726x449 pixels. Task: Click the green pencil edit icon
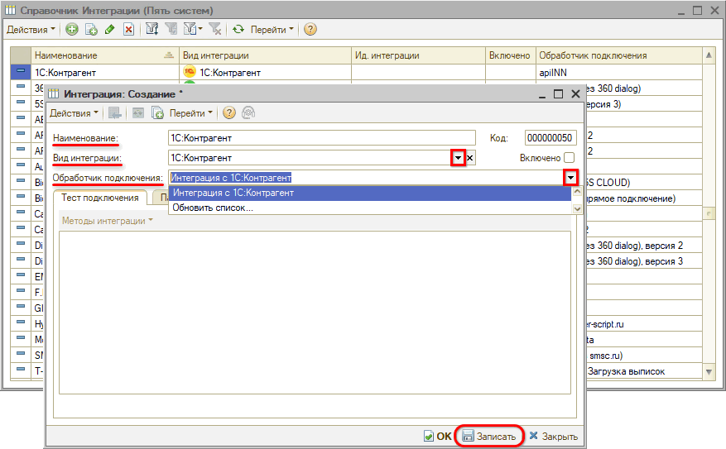tap(110, 29)
